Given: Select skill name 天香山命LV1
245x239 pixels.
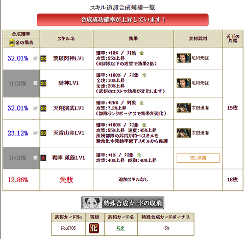Looking at the screenshot, I should click(x=68, y=133).
